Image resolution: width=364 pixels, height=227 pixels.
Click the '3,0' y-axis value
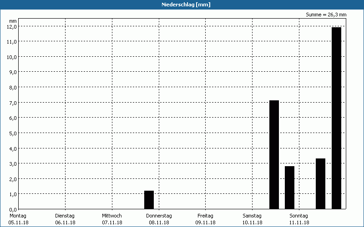click(x=13, y=164)
